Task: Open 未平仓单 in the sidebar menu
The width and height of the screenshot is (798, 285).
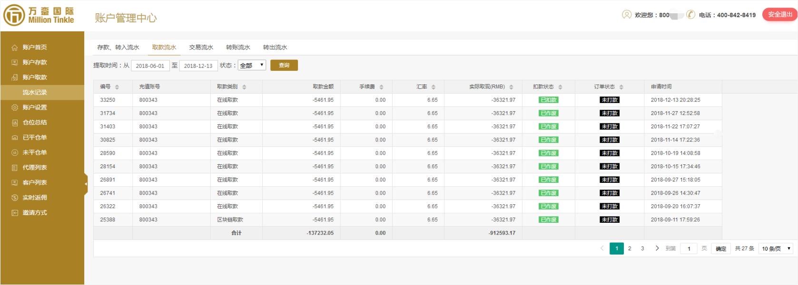Action: tap(35, 152)
